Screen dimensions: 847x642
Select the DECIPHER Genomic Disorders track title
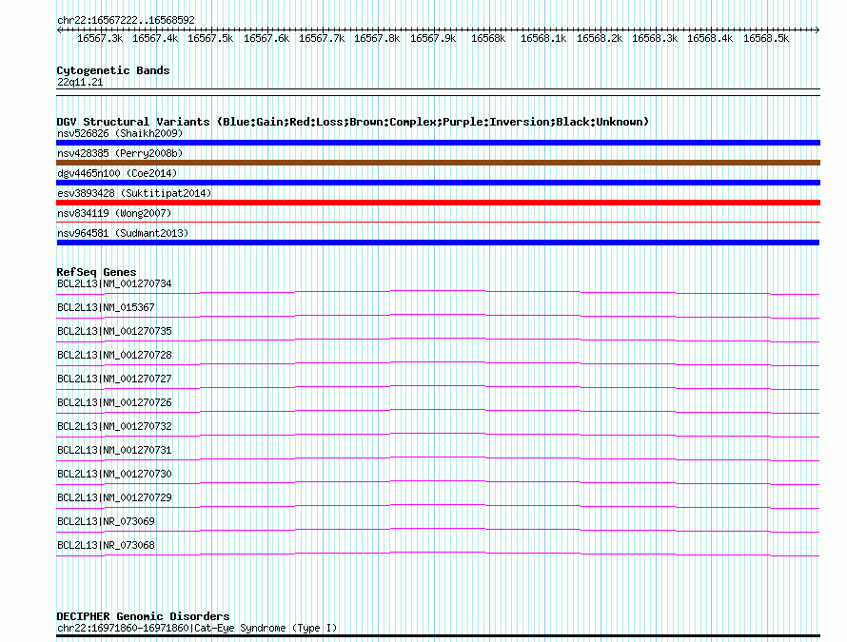tap(143, 616)
